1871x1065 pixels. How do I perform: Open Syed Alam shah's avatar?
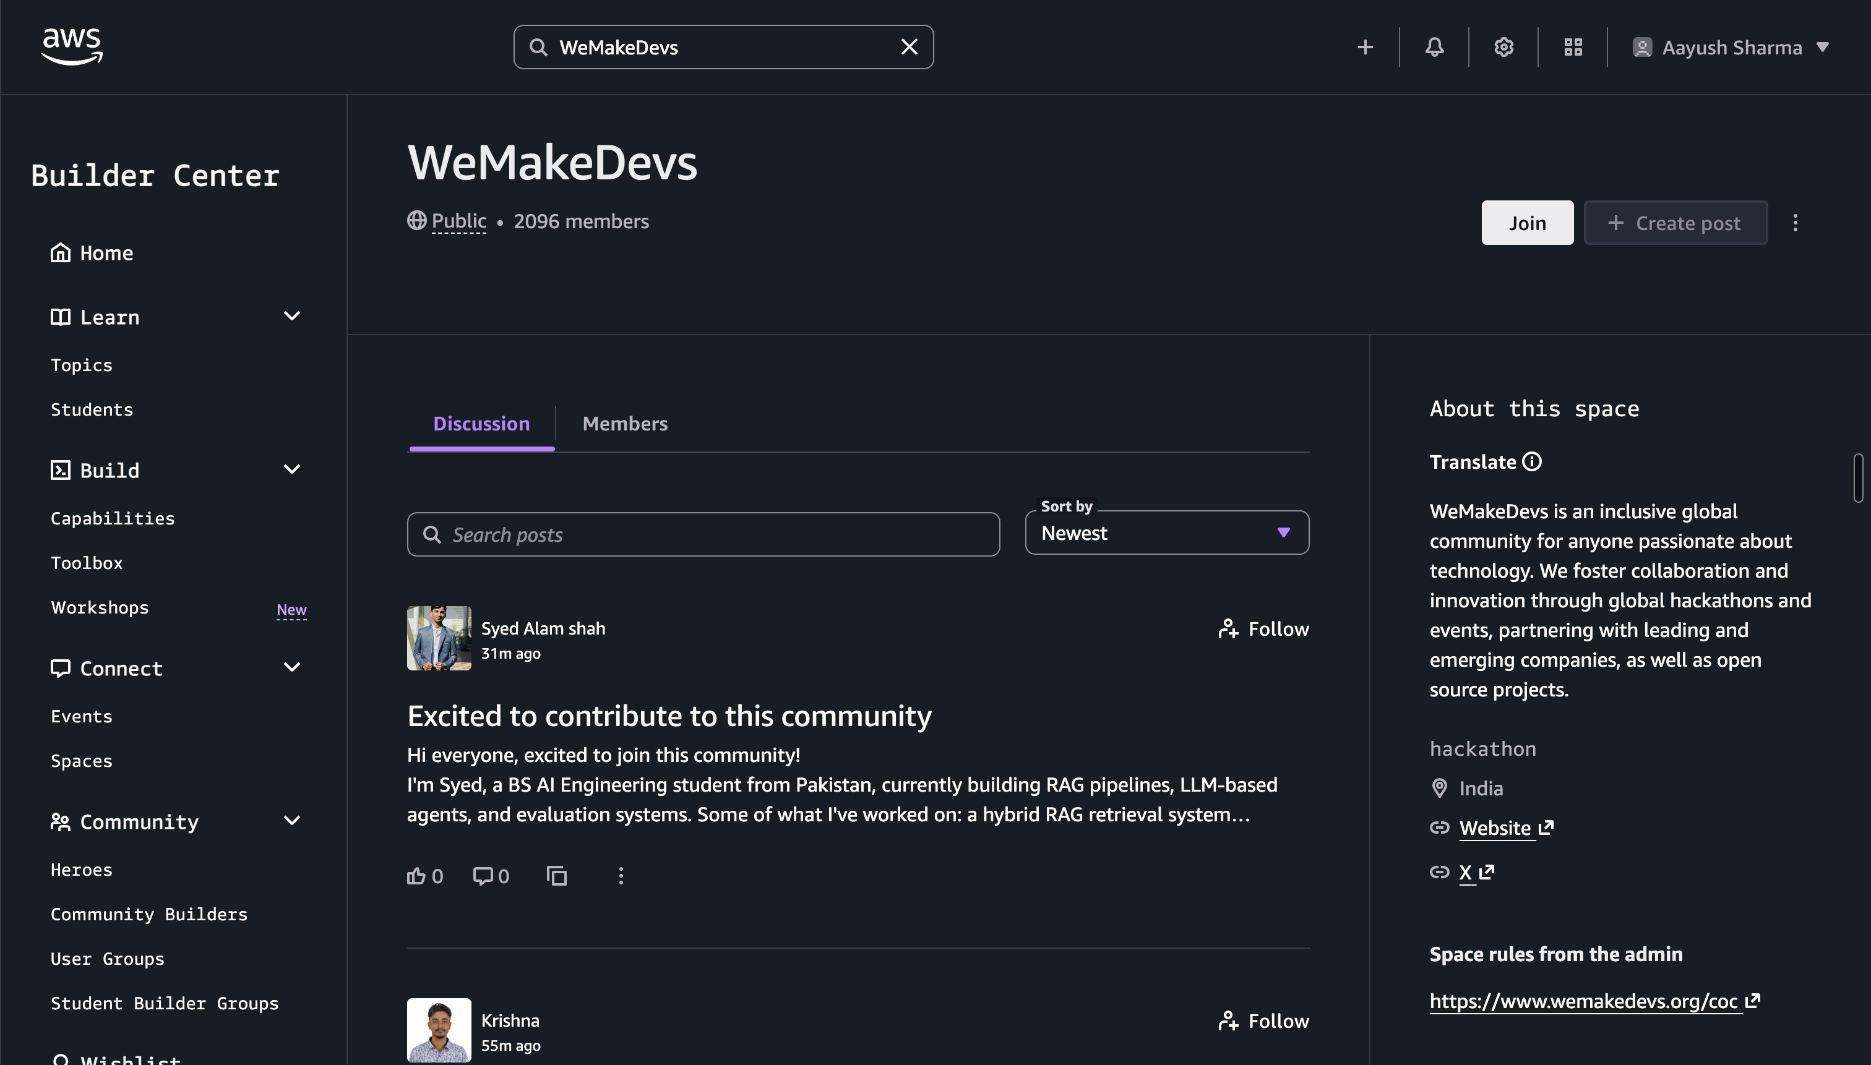coord(439,638)
